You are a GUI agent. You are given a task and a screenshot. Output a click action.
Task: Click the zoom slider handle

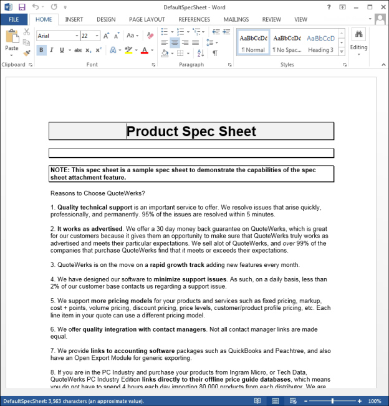(332, 401)
